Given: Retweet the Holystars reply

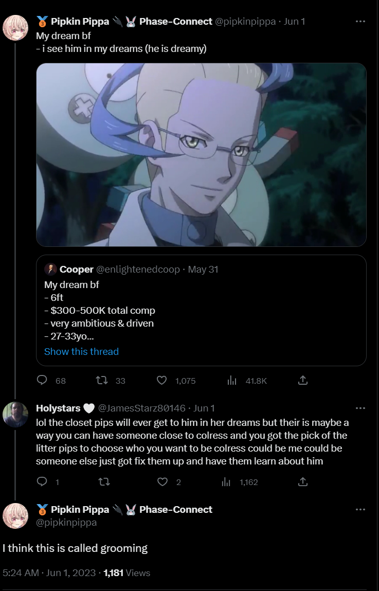Looking at the screenshot, I should [104, 481].
